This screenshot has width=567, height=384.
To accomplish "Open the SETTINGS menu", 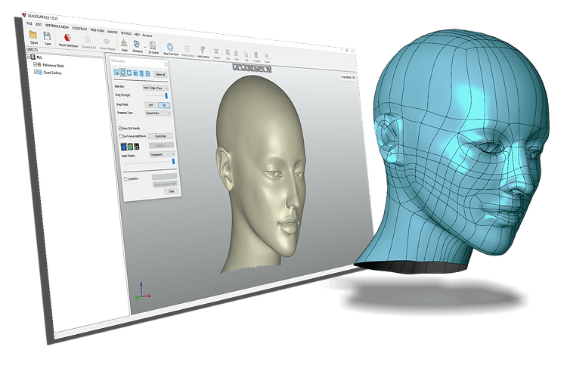I will (126, 33).
